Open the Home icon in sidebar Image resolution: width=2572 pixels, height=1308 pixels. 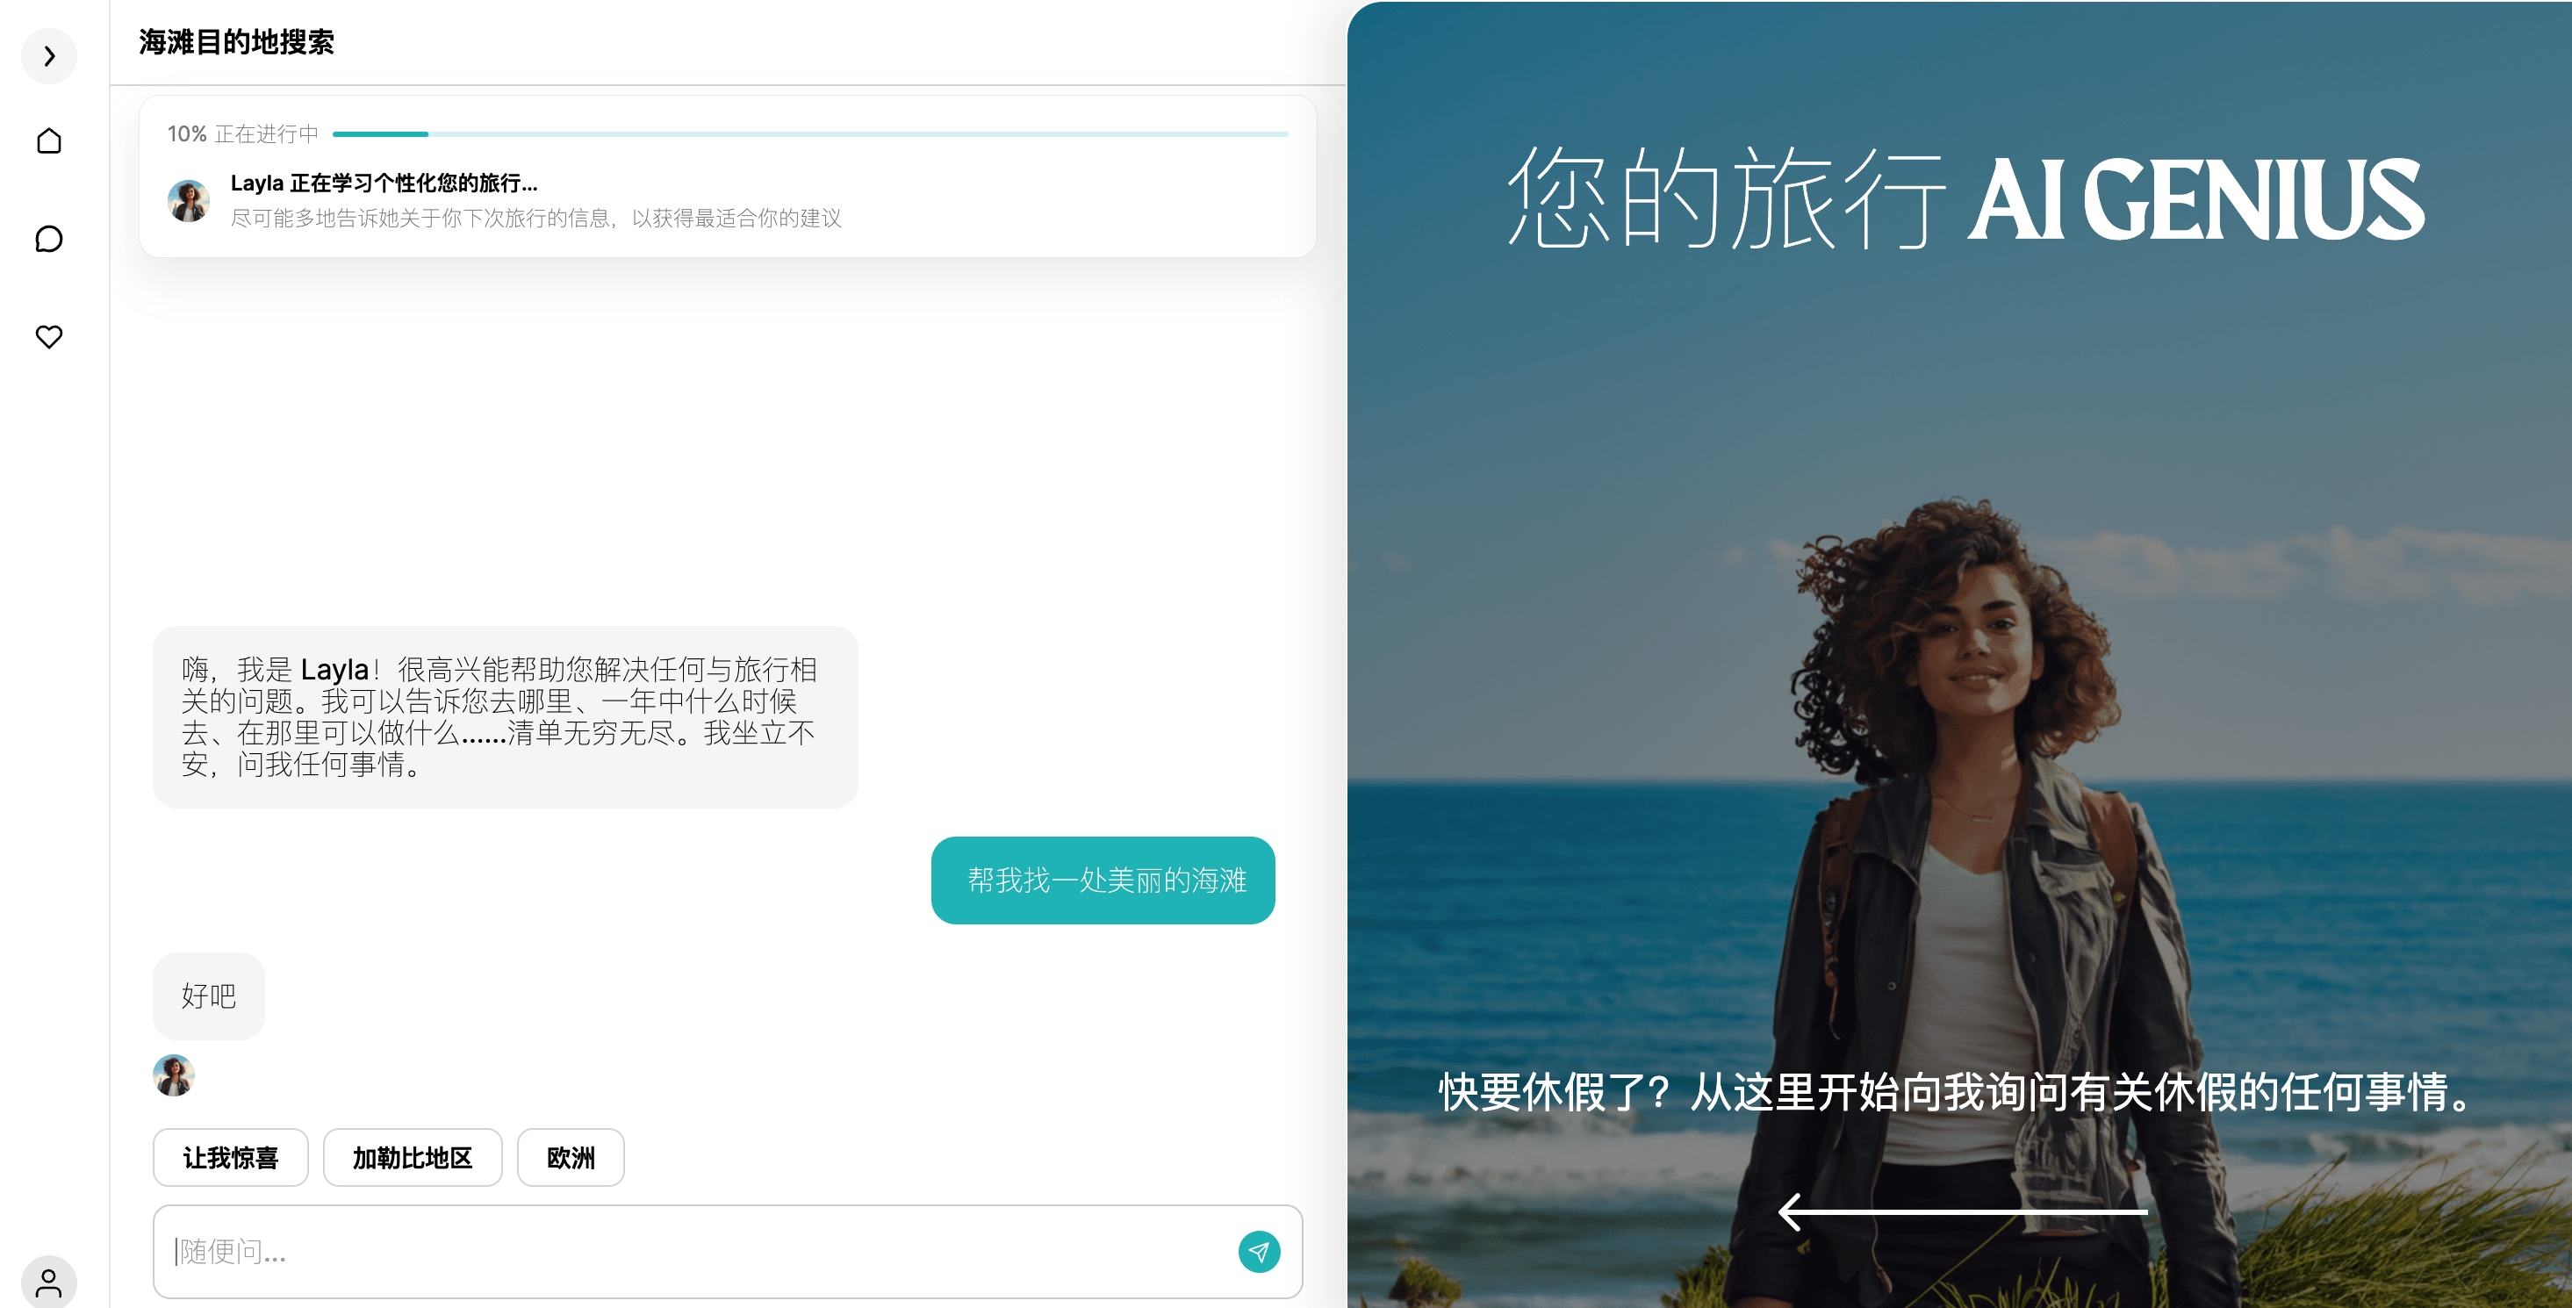click(49, 140)
